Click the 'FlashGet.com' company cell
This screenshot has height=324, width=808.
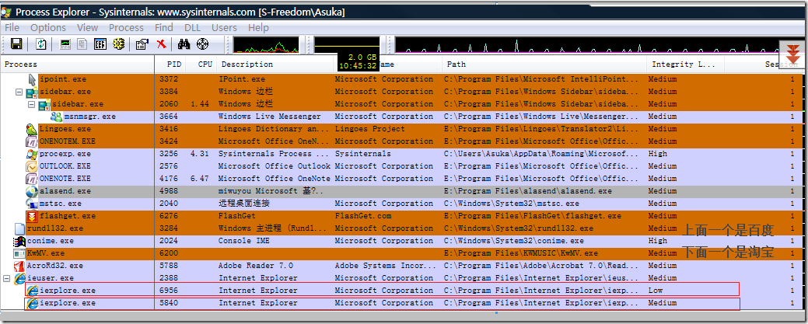coord(363,216)
